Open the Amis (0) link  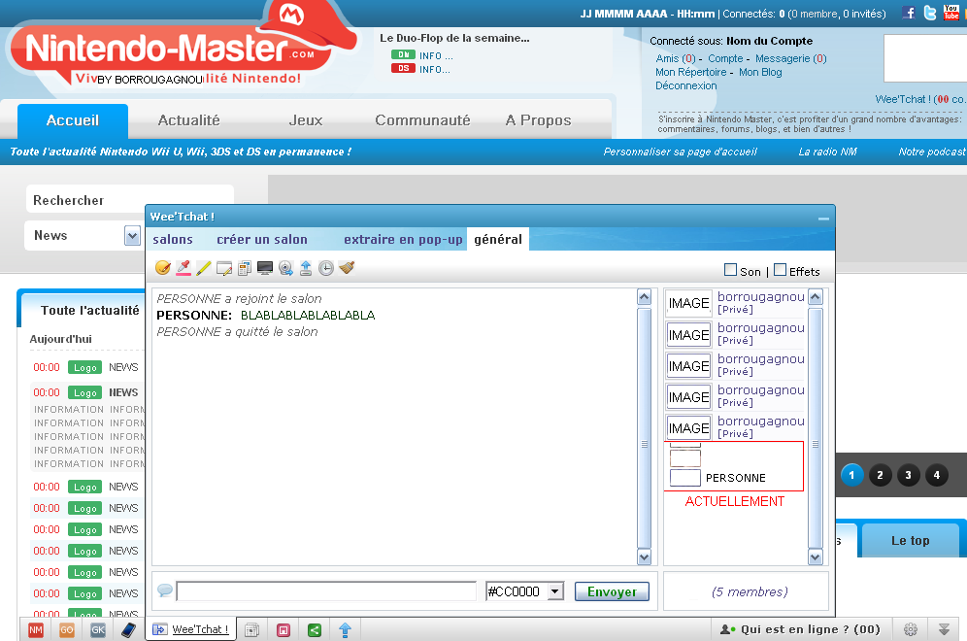click(x=676, y=58)
